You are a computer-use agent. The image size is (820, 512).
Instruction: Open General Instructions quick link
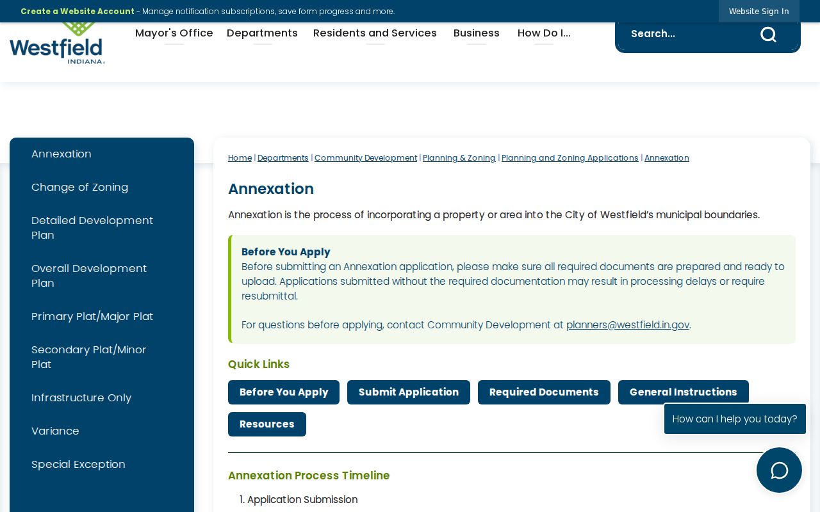coord(684,392)
